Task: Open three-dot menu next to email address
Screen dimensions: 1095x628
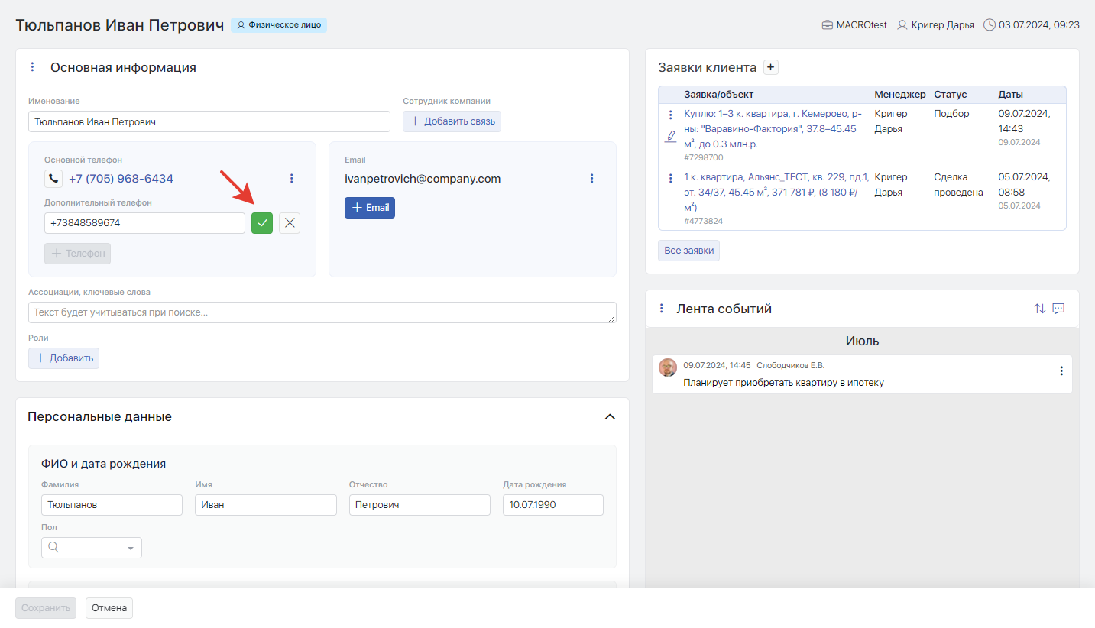Action: (591, 179)
